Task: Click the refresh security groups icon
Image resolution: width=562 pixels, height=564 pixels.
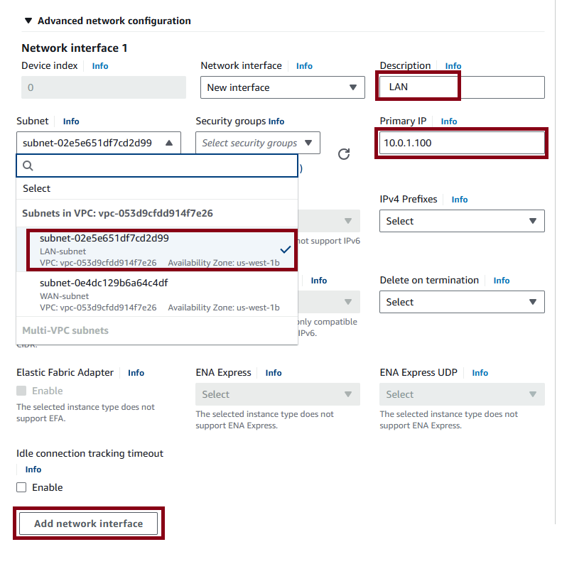Action: (x=344, y=154)
